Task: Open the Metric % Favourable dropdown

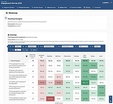Action: point(49,46)
